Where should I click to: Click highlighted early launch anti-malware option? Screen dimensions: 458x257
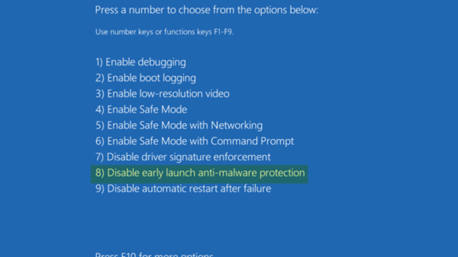click(200, 173)
